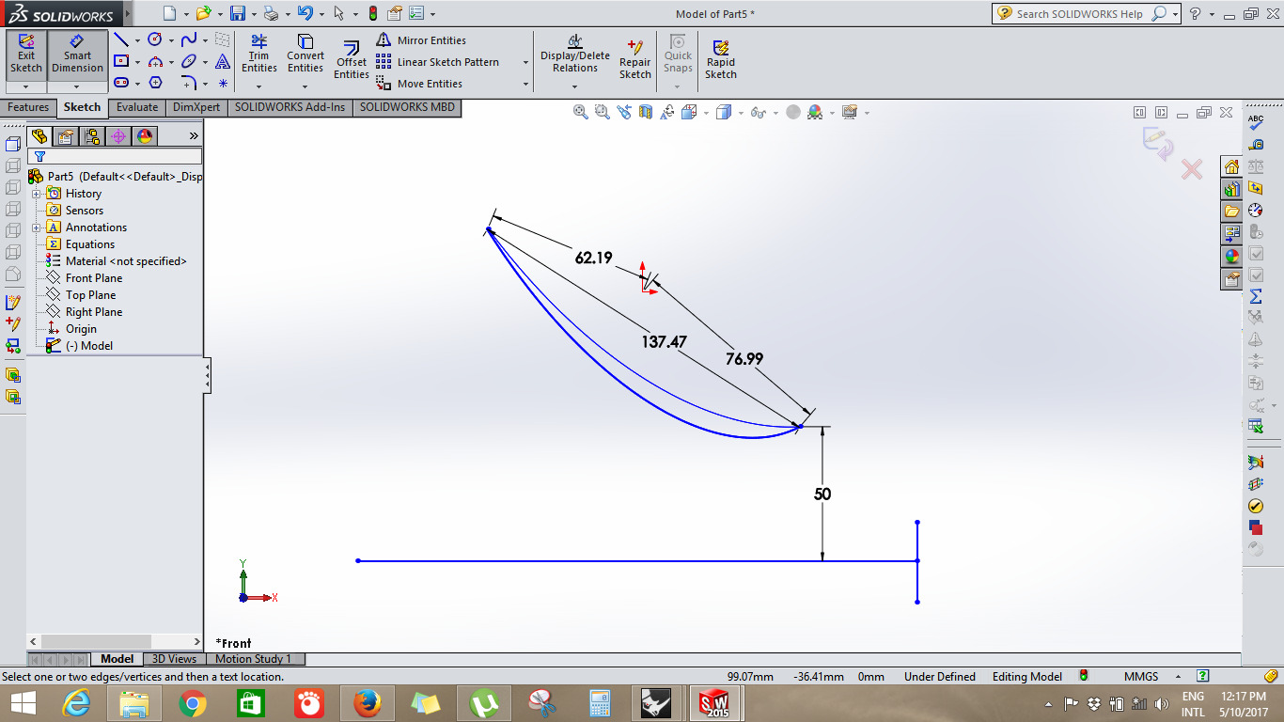
Task: Click the Exit Sketch button
Action: (26, 55)
